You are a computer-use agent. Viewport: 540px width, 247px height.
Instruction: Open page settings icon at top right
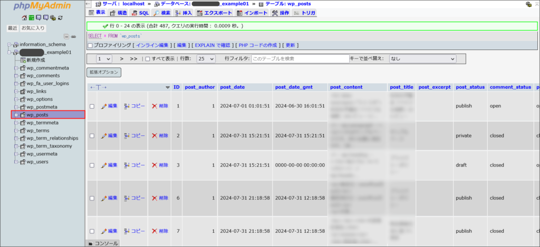coord(528,4)
